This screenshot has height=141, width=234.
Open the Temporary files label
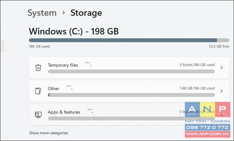63,65
